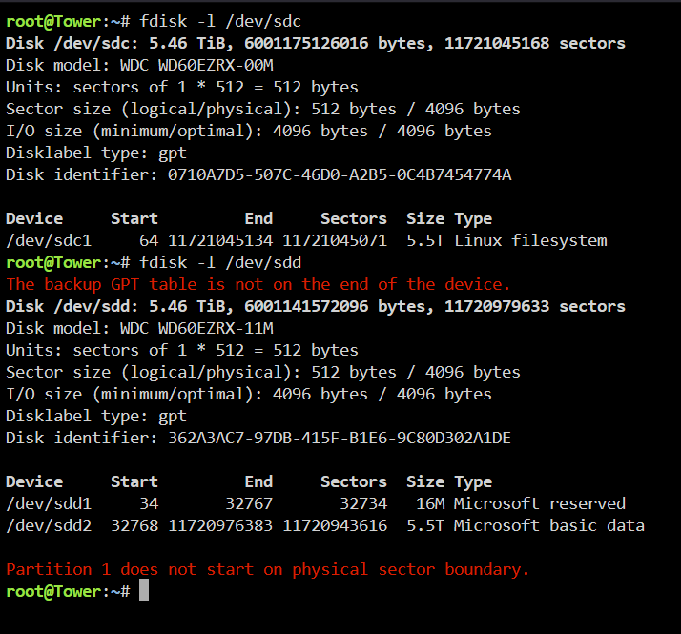Select the /dev/sdd2 Microsoft basic data row

(x=325, y=525)
